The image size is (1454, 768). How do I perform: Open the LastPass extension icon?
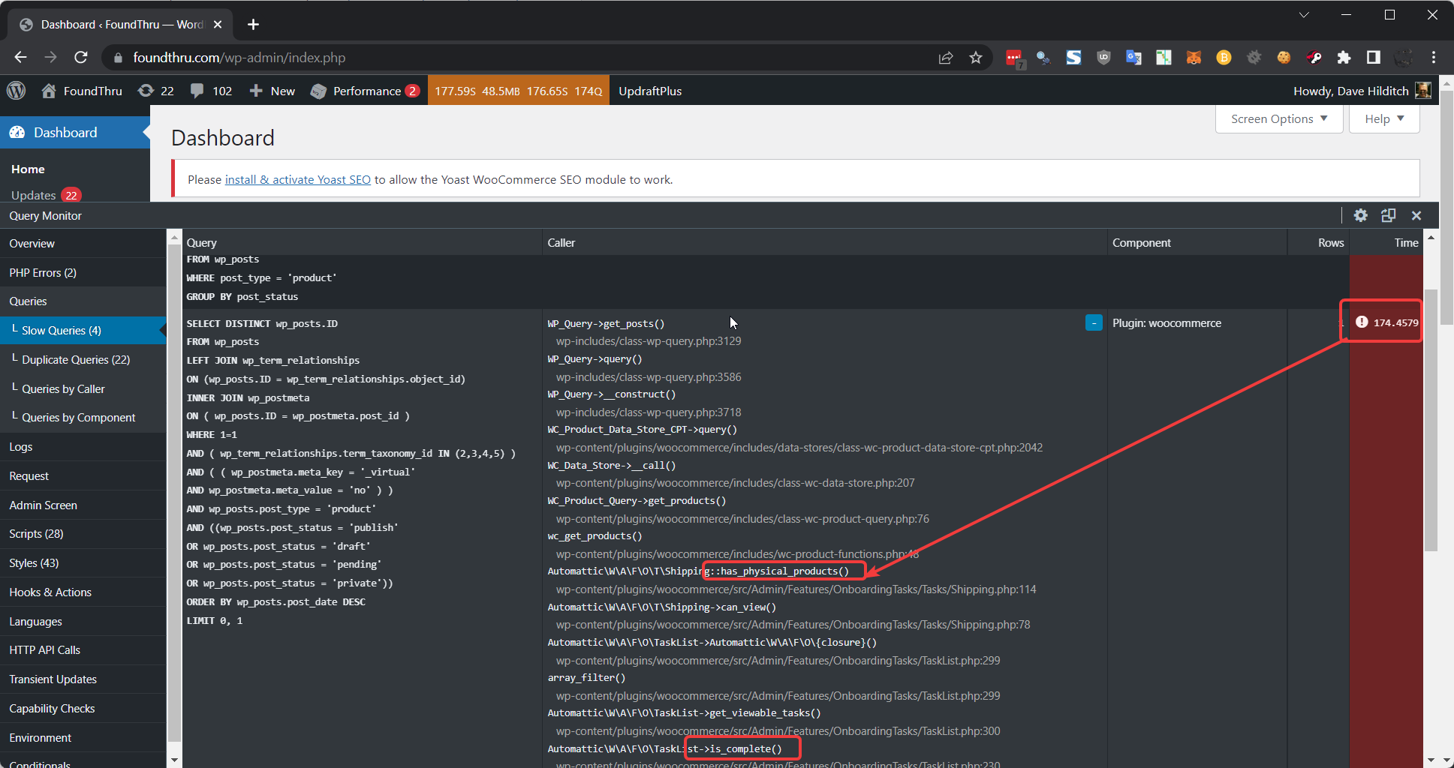pyautogui.click(x=1014, y=58)
